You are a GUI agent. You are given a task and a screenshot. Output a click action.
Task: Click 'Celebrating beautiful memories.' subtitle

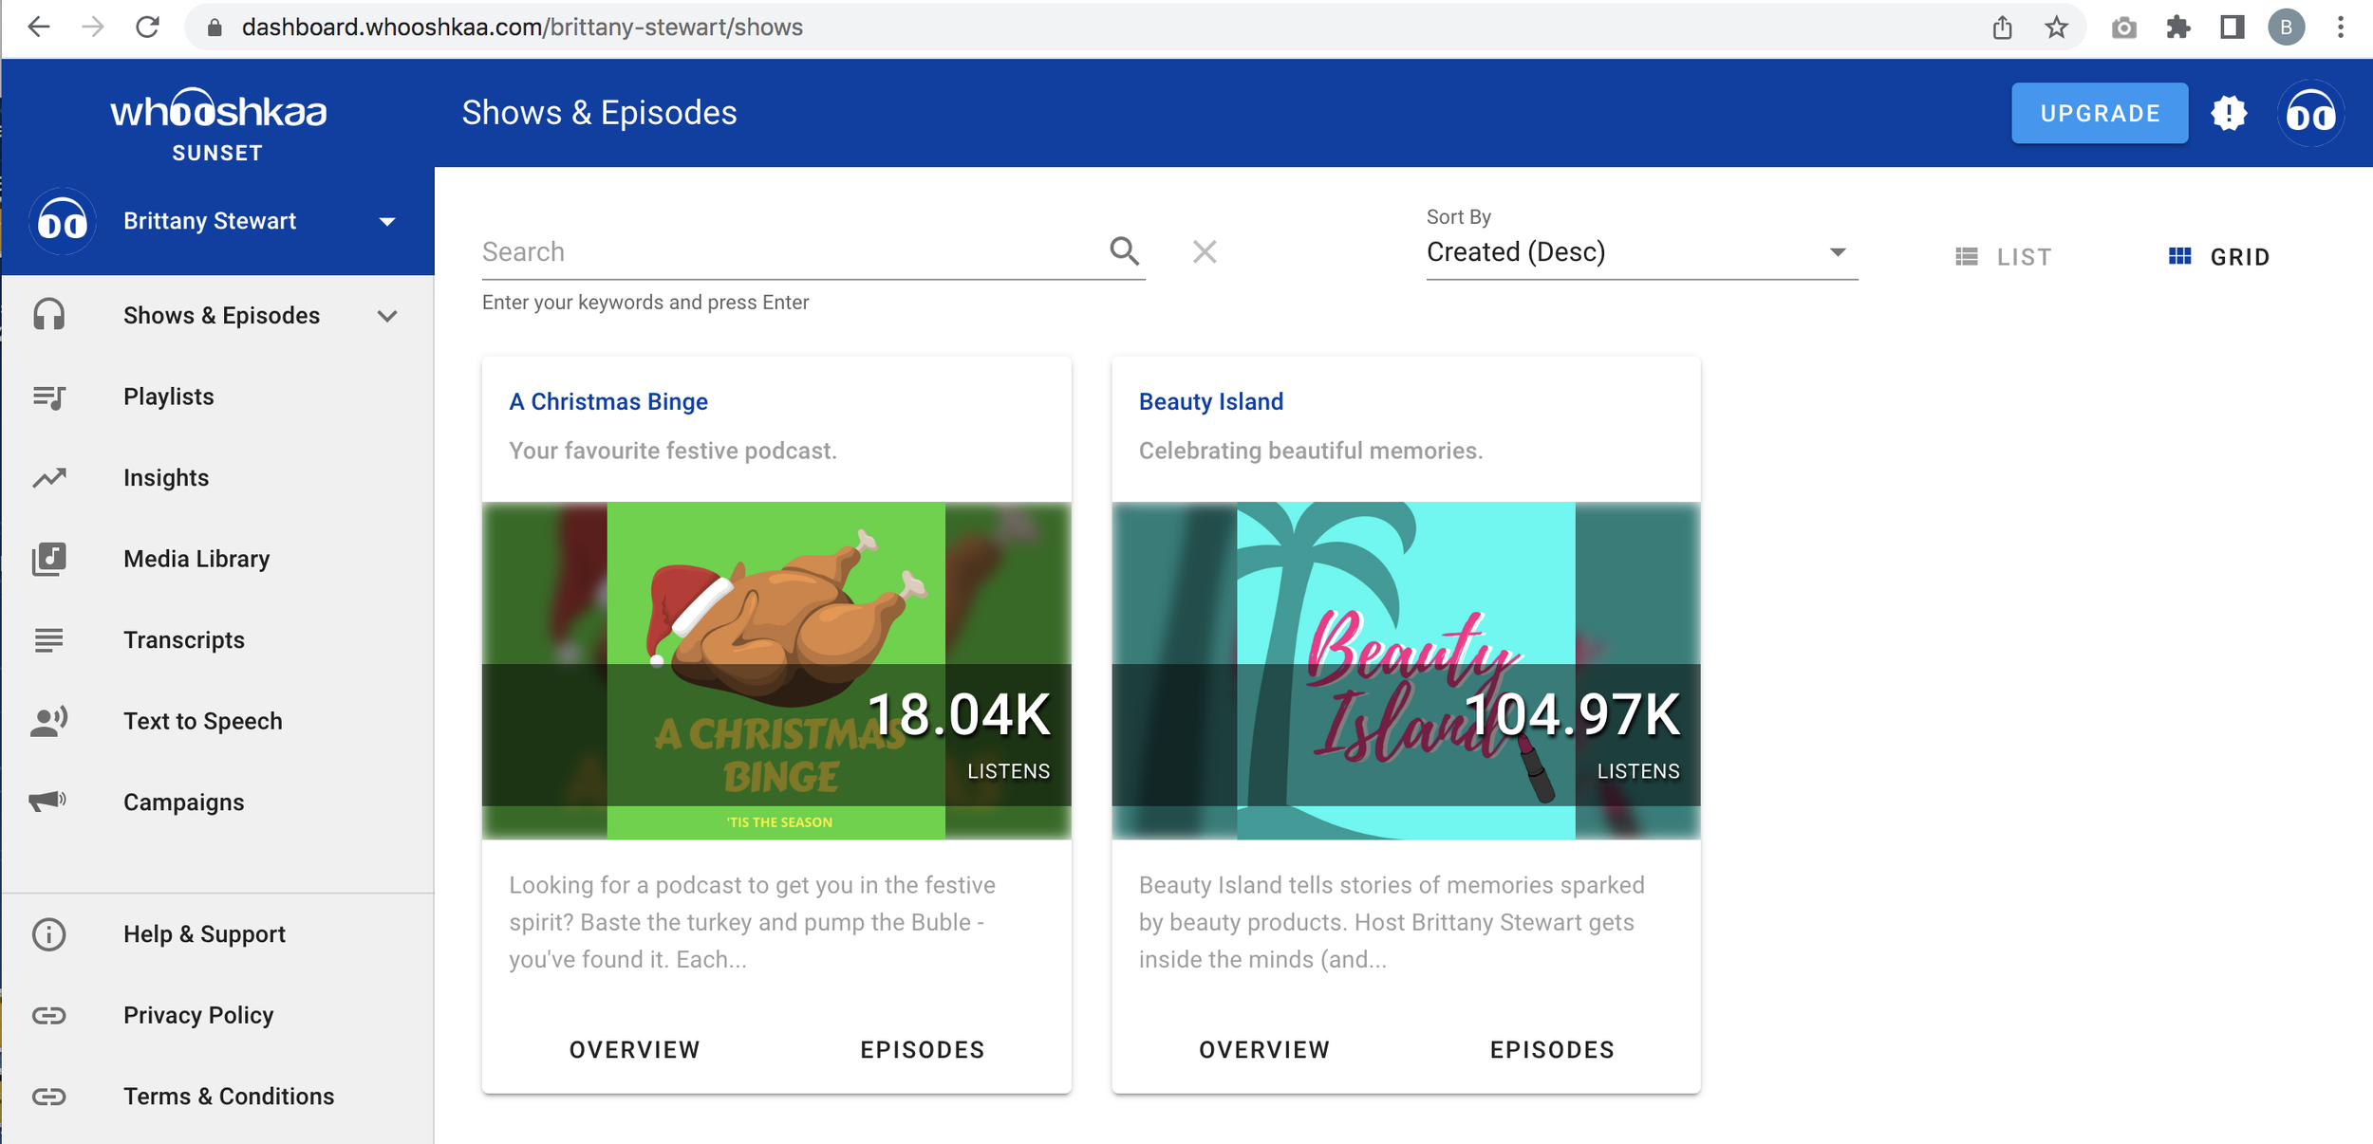[x=1310, y=451]
